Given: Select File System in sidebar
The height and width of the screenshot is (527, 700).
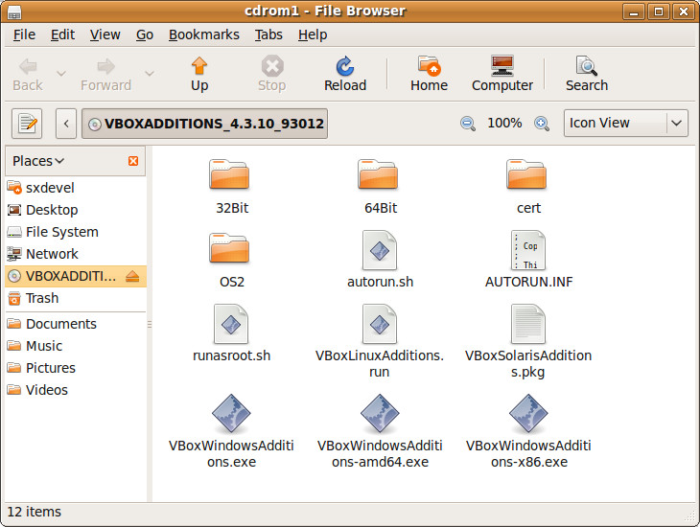Looking at the screenshot, I should [x=75, y=232].
